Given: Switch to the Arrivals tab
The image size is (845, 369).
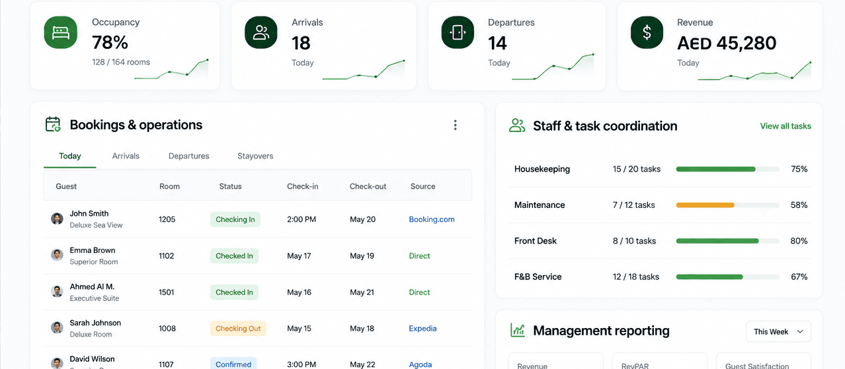Looking at the screenshot, I should pyautogui.click(x=126, y=156).
